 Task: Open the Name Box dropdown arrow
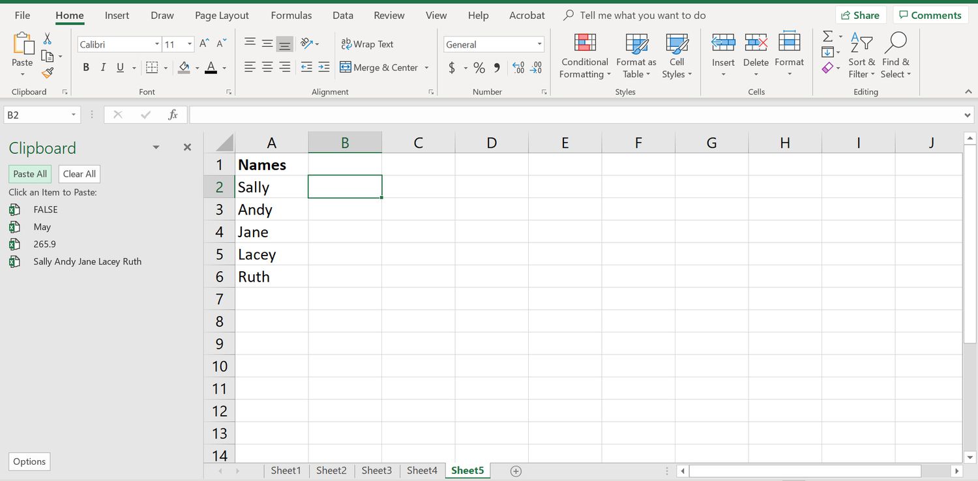coord(74,115)
